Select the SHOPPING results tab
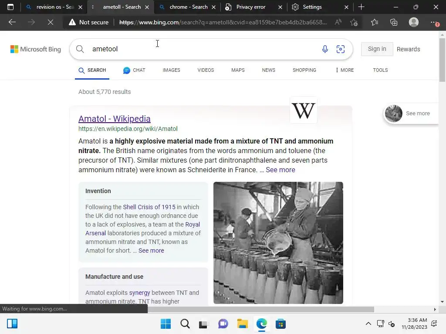 click(x=304, y=70)
